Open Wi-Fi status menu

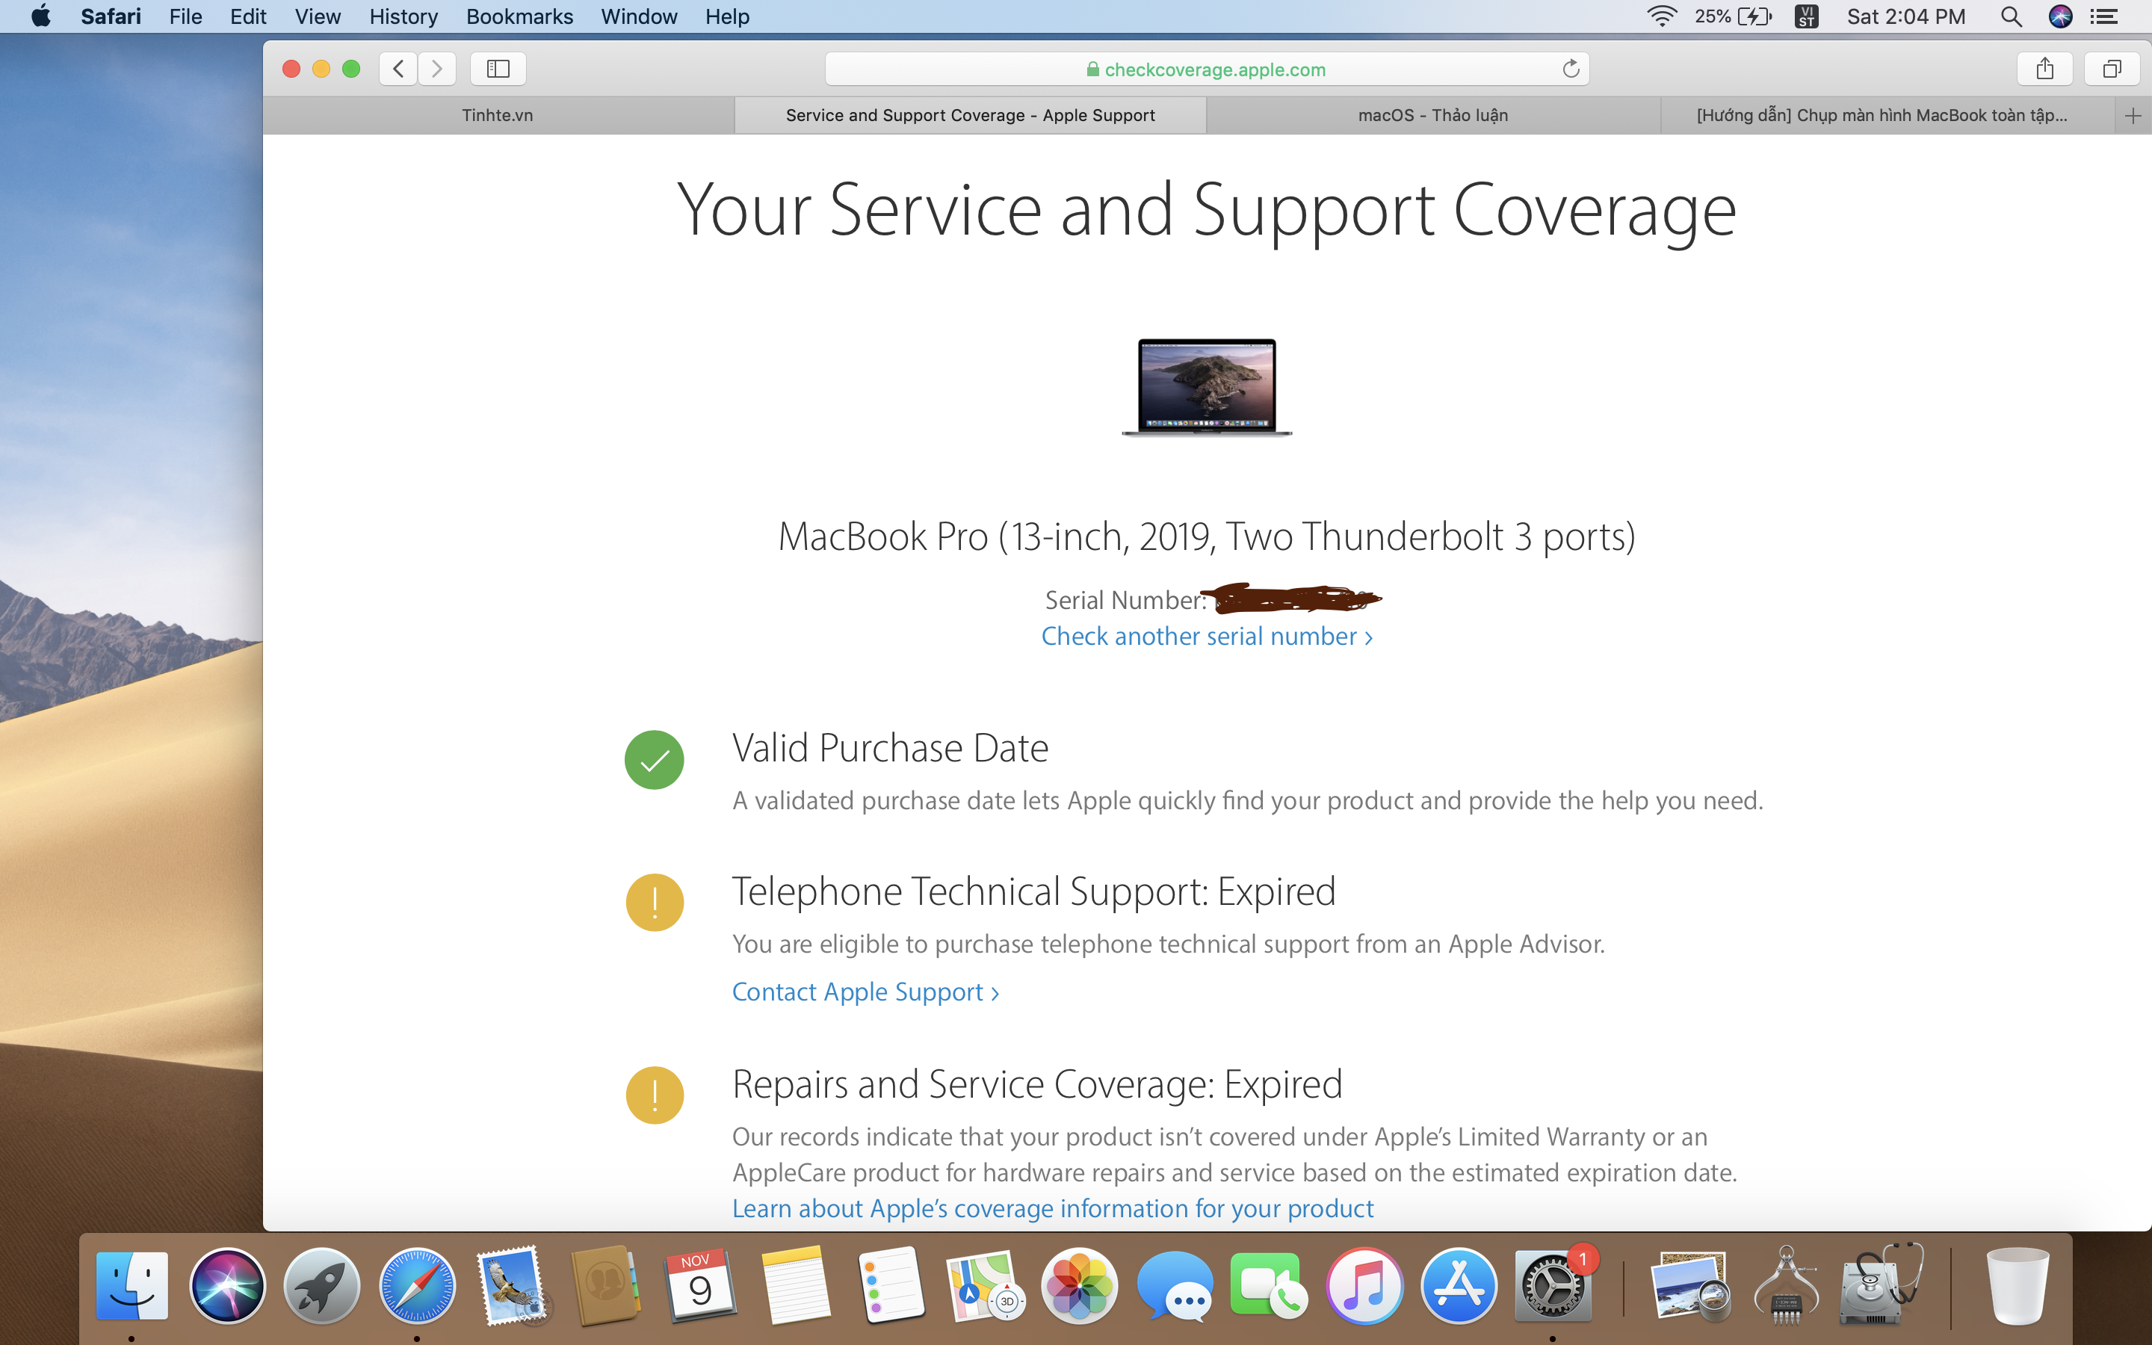(1661, 16)
